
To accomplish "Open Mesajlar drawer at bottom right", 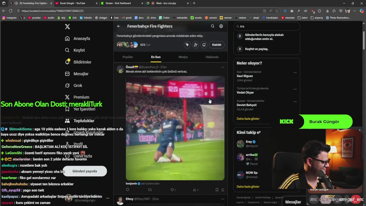I will pos(293,202).
